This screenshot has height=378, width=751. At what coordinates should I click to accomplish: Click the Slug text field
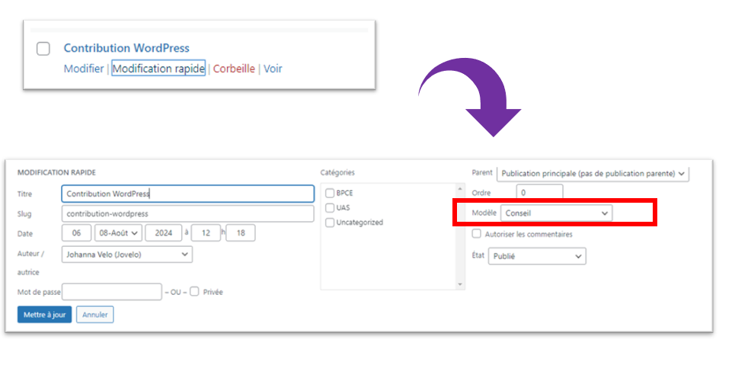pos(187,213)
